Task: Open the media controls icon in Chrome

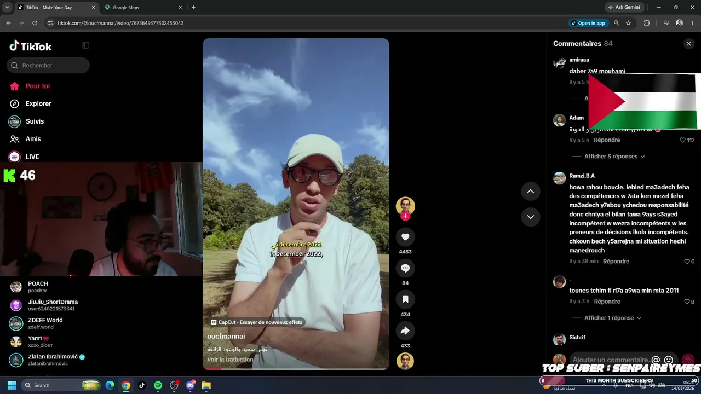Action: 666,23
